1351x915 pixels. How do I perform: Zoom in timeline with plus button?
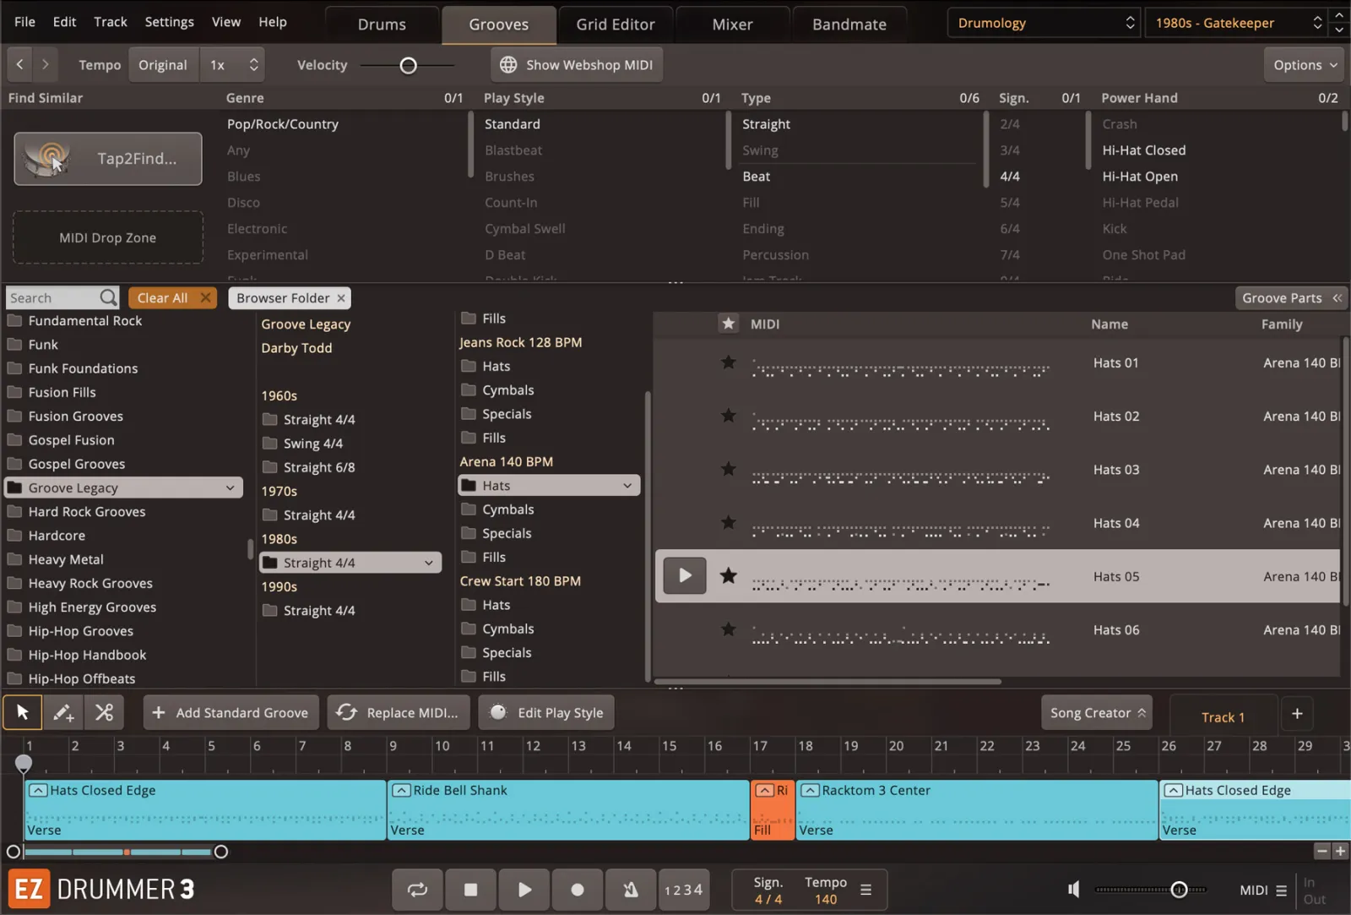point(1340,852)
